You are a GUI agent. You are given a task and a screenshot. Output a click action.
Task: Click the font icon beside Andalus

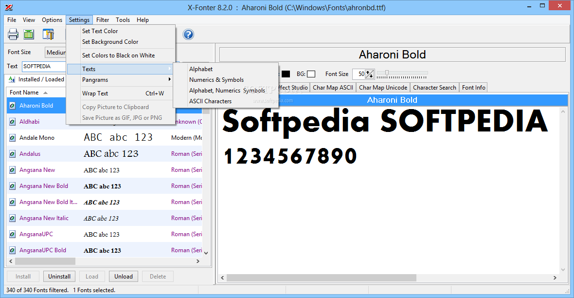tap(13, 154)
